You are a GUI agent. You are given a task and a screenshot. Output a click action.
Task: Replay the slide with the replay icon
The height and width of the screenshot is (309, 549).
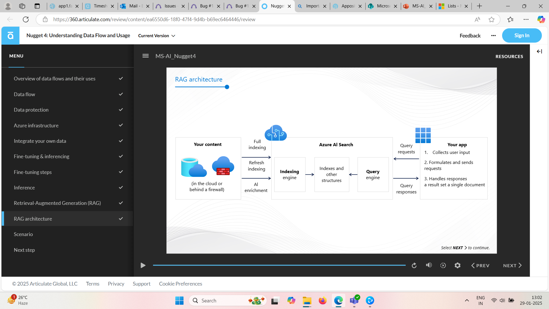click(414, 266)
